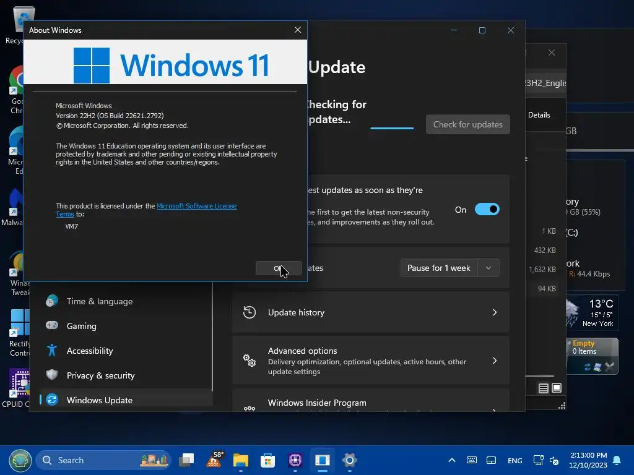
Task: Open the CPUID desktop shortcut
Action: pos(15,388)
